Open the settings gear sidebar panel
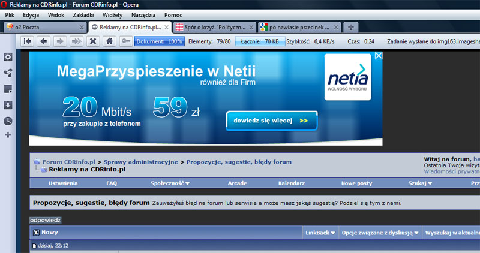The height and width of the screenshot is (253, 480). 8,57
